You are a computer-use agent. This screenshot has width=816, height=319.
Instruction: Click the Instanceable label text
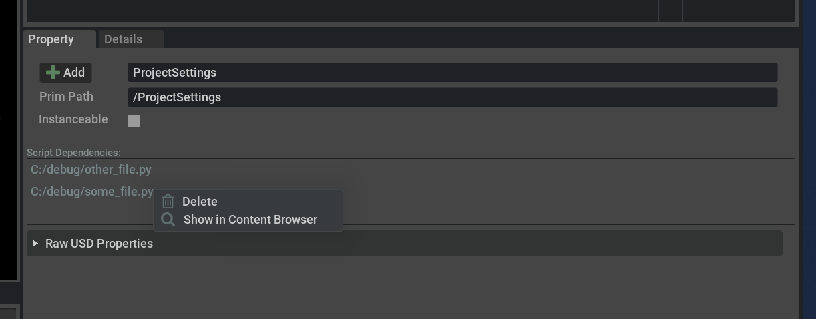pos(73,119)
